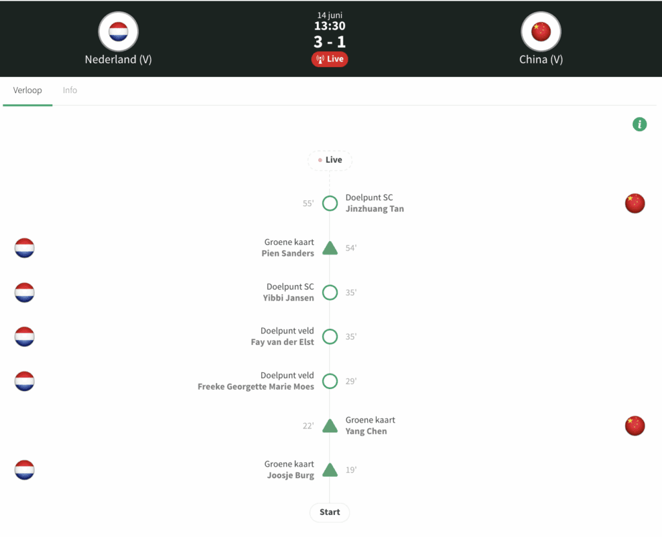Click green card triangle at 22 minutes

point(330,426)
